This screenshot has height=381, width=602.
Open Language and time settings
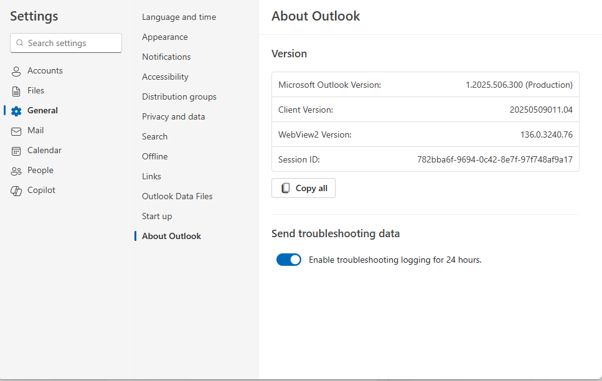(179, 17)
